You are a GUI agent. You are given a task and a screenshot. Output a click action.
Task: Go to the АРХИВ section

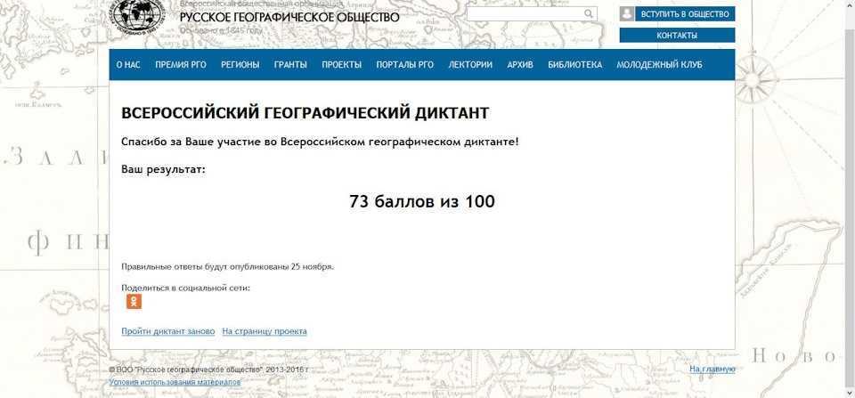(x=520, y=65)
